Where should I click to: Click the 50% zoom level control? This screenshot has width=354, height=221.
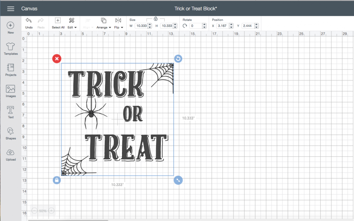(x=43, y=210)
